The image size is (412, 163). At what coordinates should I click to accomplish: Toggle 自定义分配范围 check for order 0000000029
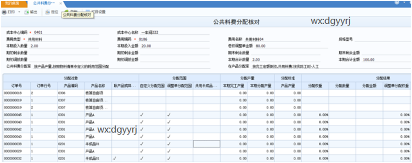pyautogui.click(x=142, y=151)
